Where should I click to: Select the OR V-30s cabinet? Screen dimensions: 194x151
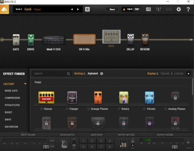coord(84,39)
